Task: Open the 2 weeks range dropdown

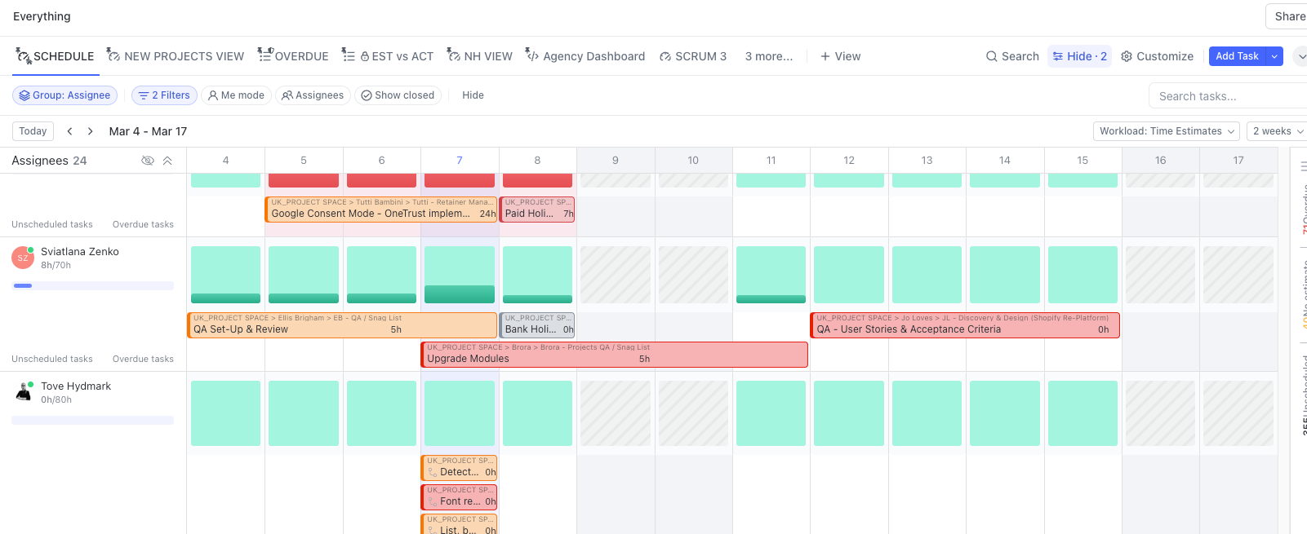Action: pos(1278,131)
